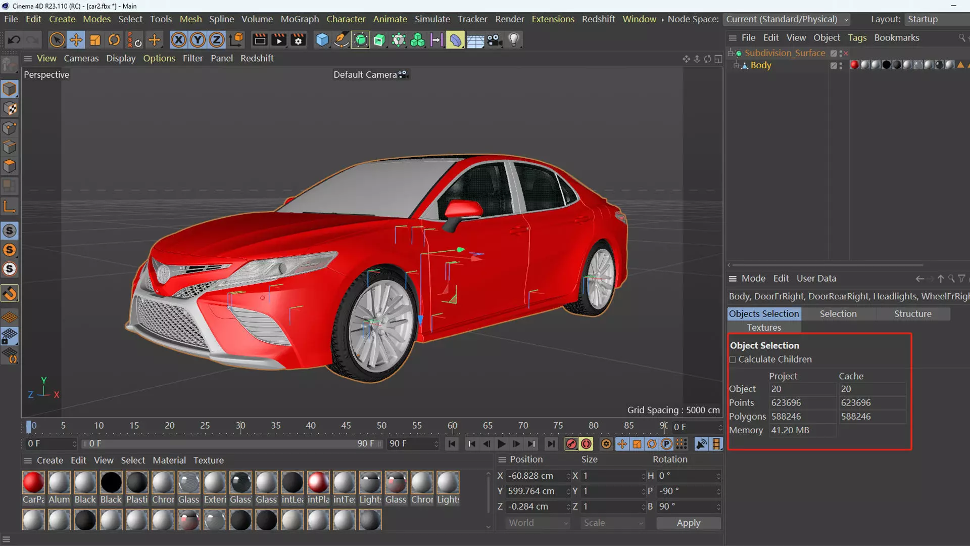Image resolution: width=970 pixels, height=546 pixels.
Task: Switch to the Selection tab
Action: coord(838,314)
